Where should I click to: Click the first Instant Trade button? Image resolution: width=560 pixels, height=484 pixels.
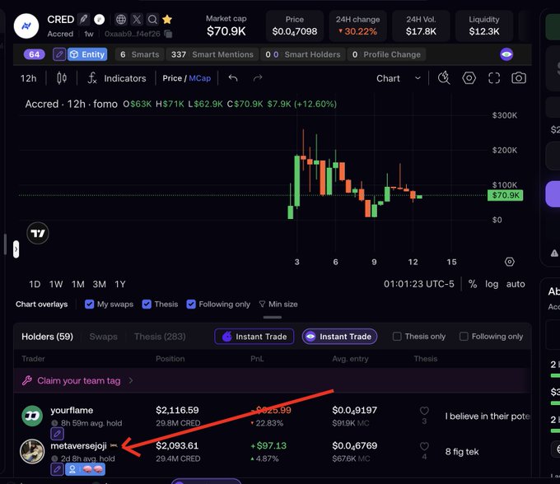tap(254, 337)
